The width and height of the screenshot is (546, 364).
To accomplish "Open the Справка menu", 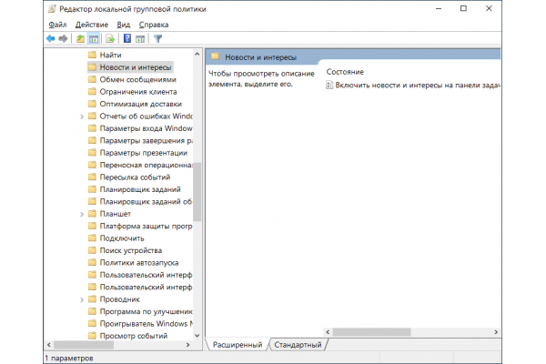I will (x=154, y=25).
